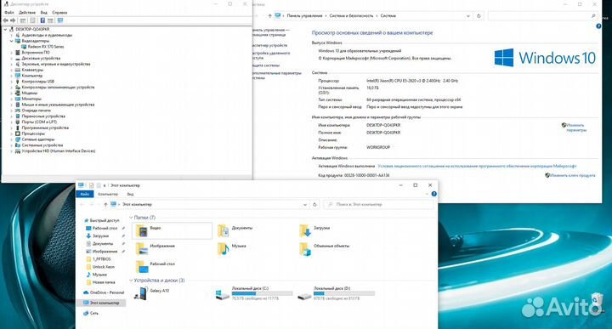Expand the Процессоры category

[x=11, y=133]
